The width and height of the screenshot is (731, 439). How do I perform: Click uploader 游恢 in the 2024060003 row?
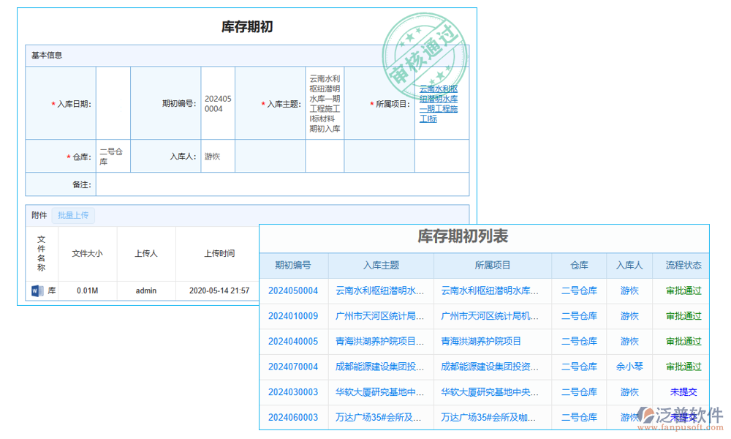pyautogui.click(x=629, y=417)
